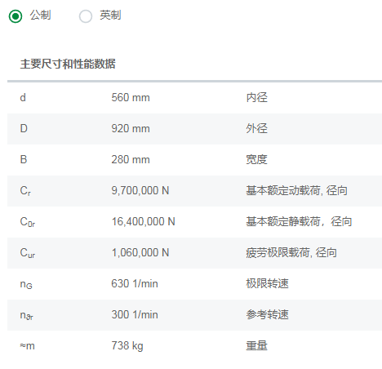Click the 280 mm width value
The height and width of the screenshot is (369, 382).
(x=131, y=160)
